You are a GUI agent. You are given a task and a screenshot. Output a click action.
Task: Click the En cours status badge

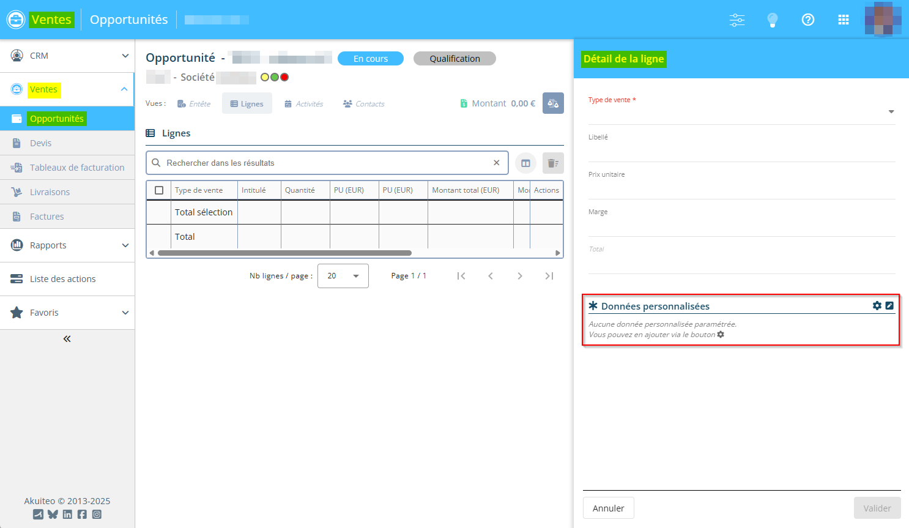pyautogui.click(x=371, y=59)
